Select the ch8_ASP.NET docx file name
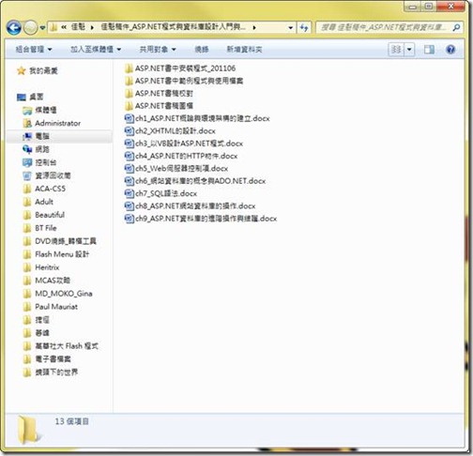The image size is (473, 456). [x=195, y=205]
